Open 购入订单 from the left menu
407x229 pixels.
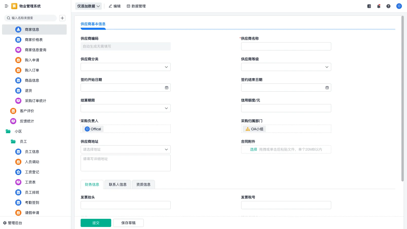tap(32, 70)
